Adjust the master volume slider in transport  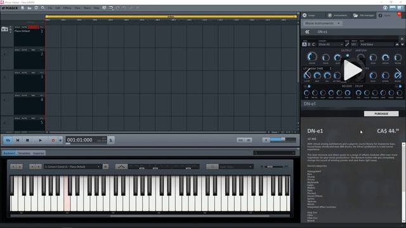pyautogui.click(x=283, y=140)
